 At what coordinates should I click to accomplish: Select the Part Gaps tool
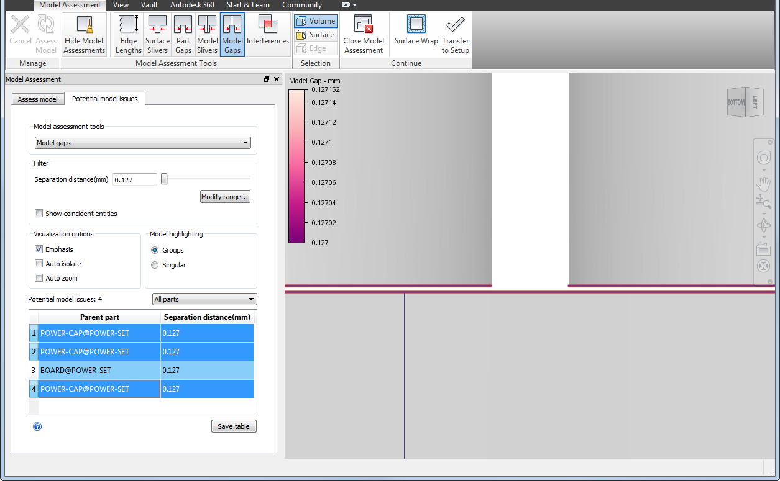[183, 34]
